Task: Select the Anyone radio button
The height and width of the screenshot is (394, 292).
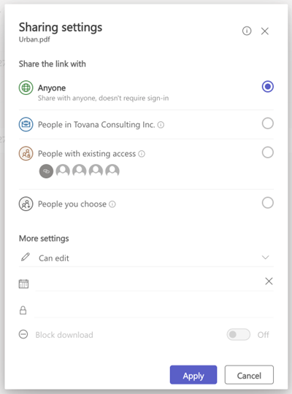Action: click(268, 87)
